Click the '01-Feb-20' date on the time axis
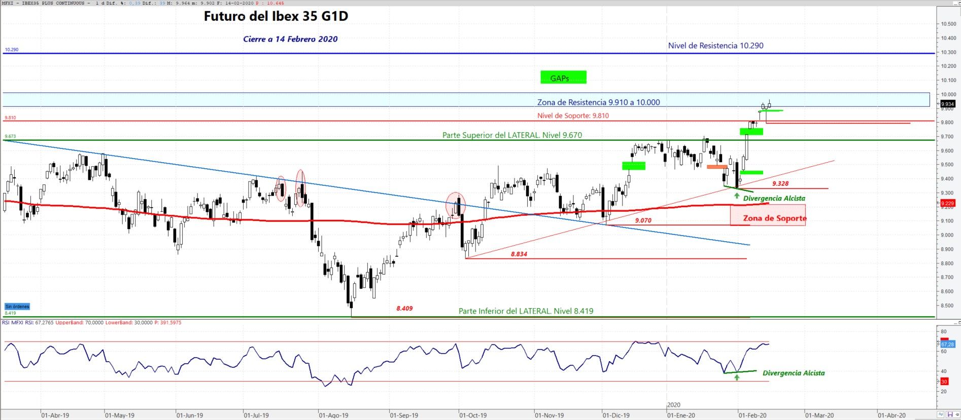Screen dimensions: 961x420 (752, 415)
